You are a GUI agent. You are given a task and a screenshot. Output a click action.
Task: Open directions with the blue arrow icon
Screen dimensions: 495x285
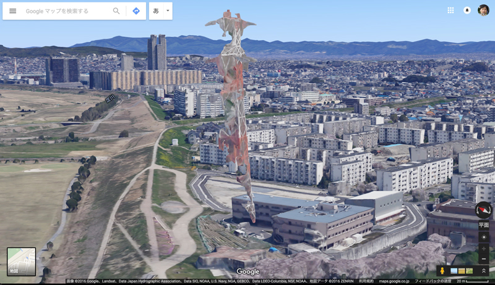[136, 11]
